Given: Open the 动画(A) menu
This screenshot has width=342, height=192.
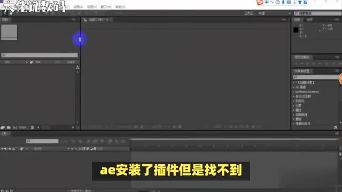Looking at the screenshot, I should pyautogui.click(x=79, y=7).
